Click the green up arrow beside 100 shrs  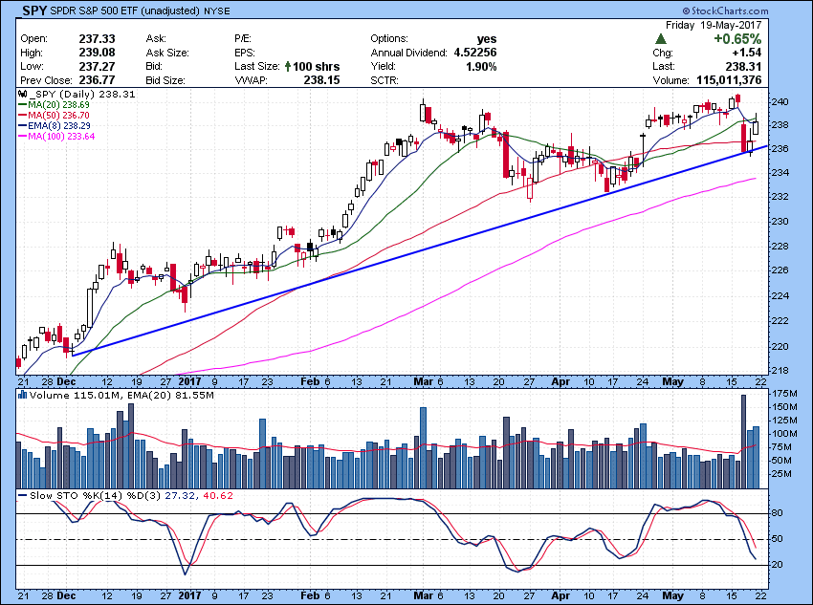(x=288, y=66)
